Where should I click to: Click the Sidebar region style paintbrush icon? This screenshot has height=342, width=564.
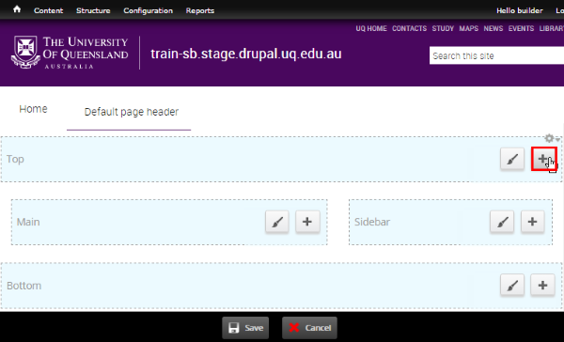coord(502,222)
